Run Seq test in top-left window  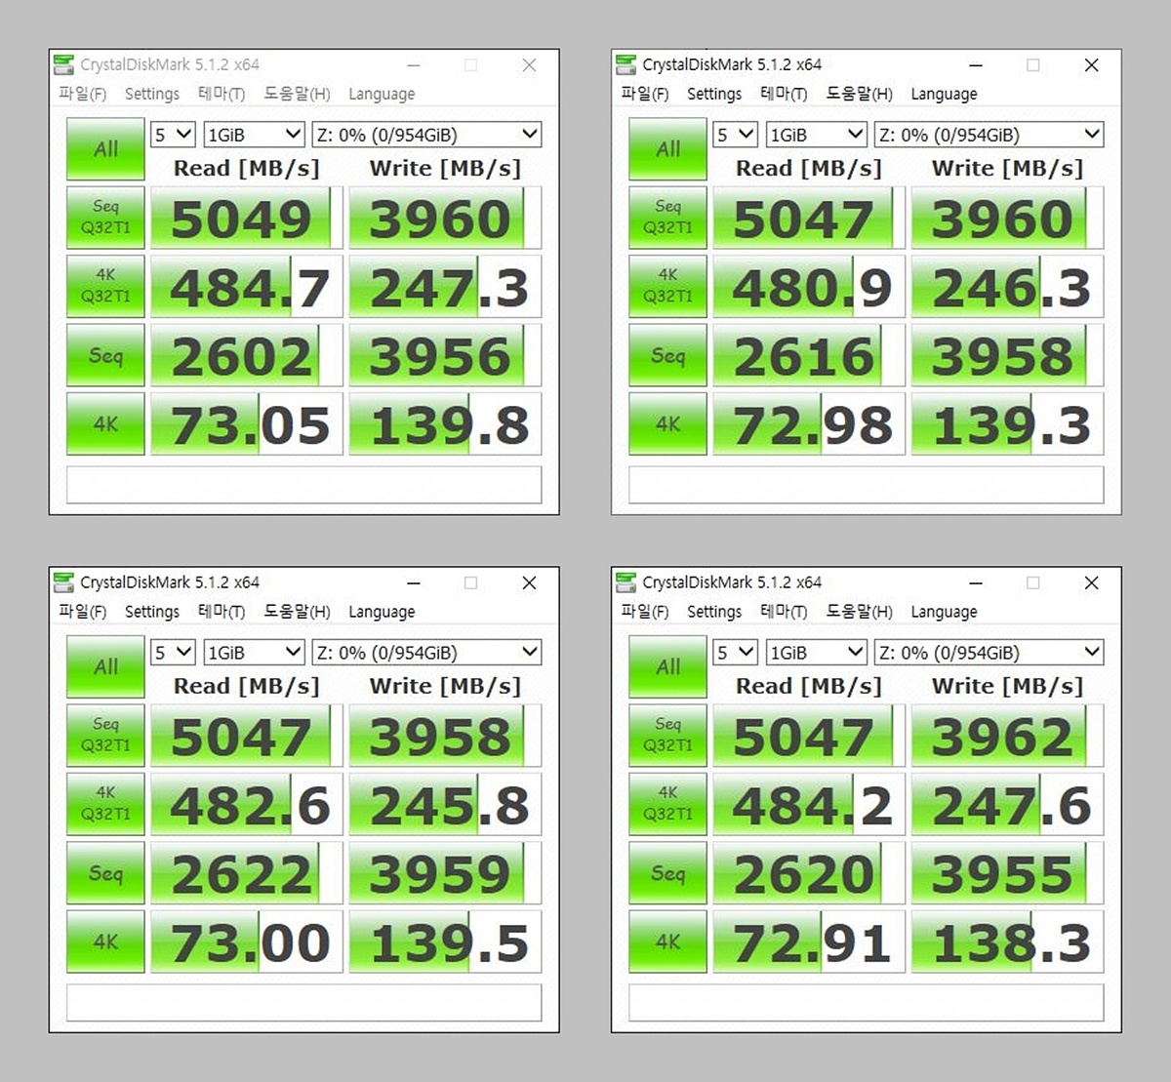tap(105, 355)
